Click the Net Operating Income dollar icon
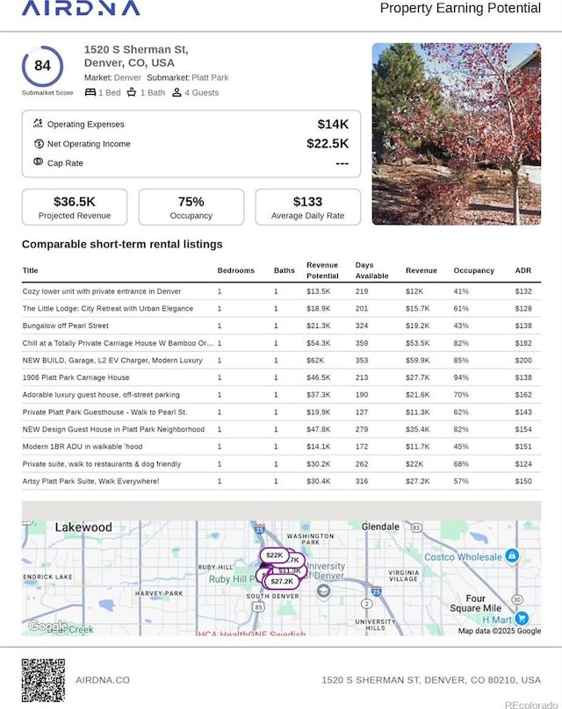 click(39, 144)
